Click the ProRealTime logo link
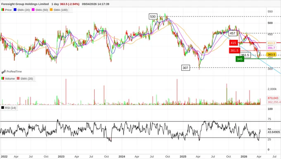Screen dimensions: 281x159 pos(12,72)
